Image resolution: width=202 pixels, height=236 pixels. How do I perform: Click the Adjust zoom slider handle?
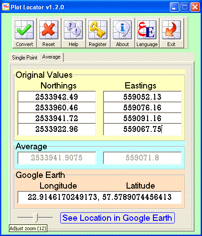coord(36,218)
